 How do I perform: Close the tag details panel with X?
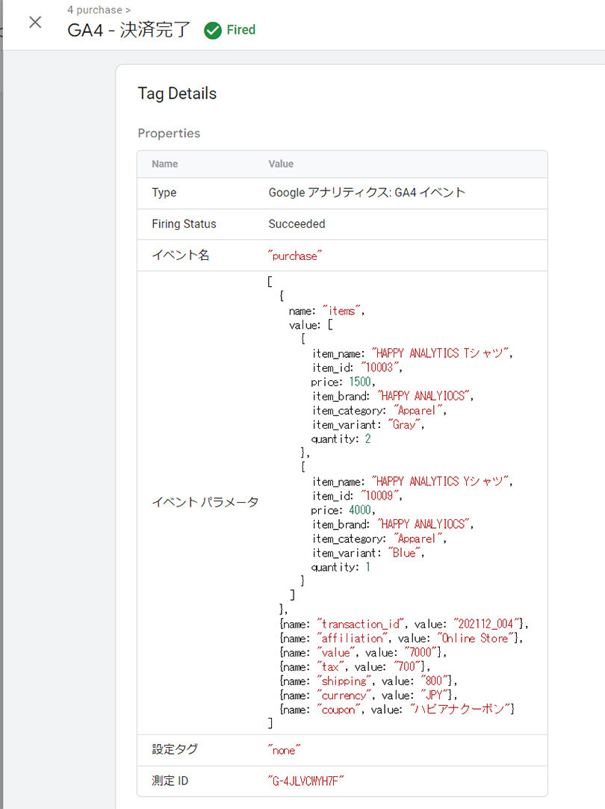point(35,22)
